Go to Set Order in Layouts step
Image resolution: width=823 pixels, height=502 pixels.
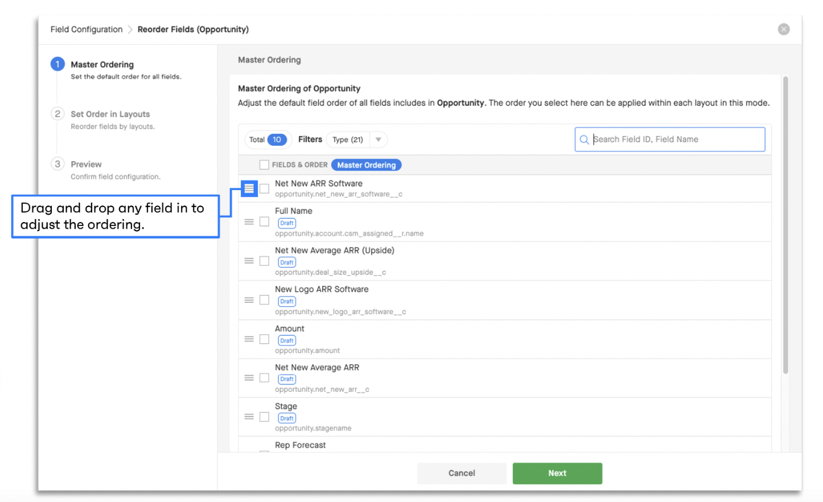[x=110, y=114]
